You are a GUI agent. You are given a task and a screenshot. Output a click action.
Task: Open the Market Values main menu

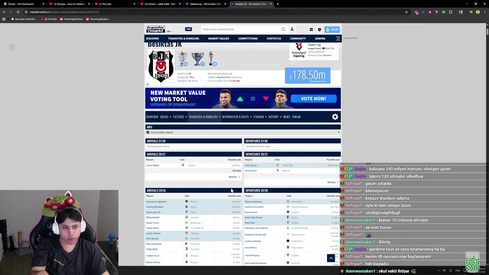click(x=219, y=39)
